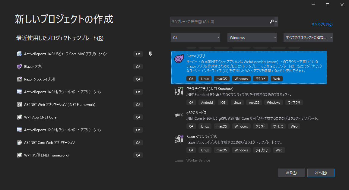Image resolution: width=349 pixels, height=190 pixels.
Task: Click the WPF アプリ (.NET Framework) icon
Action: (x=19, y=155)
